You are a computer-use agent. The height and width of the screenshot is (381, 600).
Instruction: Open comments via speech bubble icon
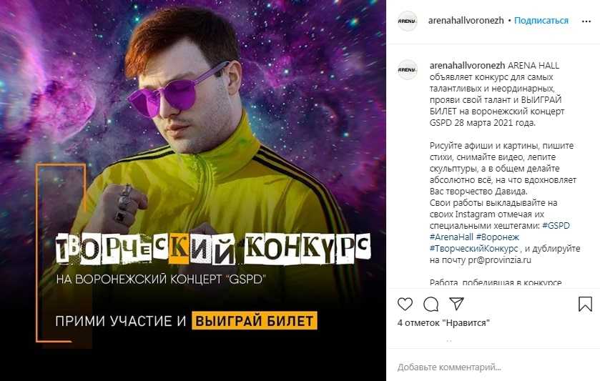[x=431, y=304]
